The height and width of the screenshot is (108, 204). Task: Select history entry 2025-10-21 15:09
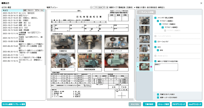point(23,28)
